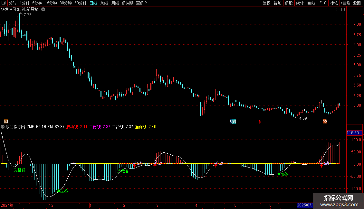Expand the 华发股份 title dropdown arrow
Screen dimensions: 364x209
pyautogui.click(x=43, y=10)
